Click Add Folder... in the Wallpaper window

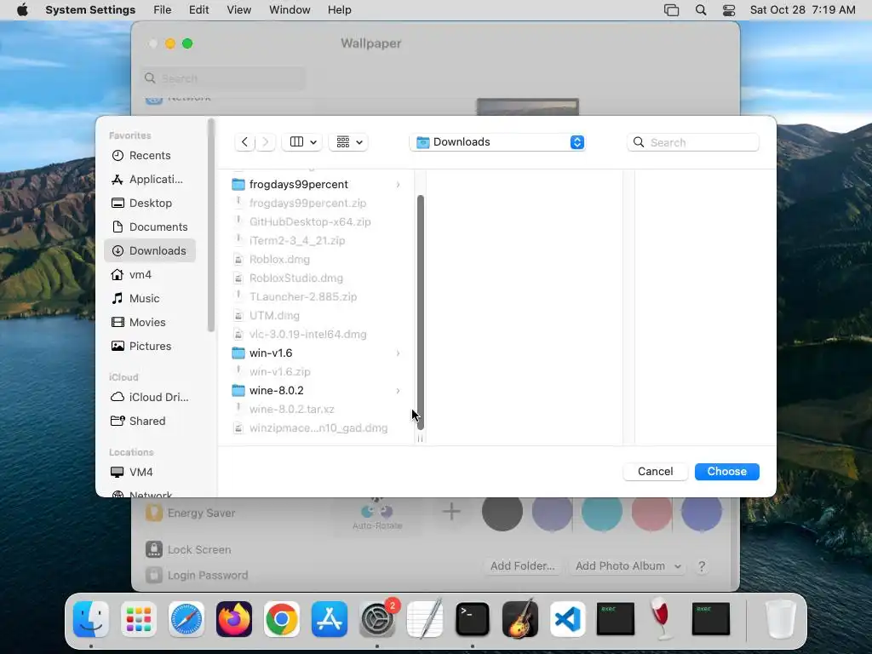(522, 566)
